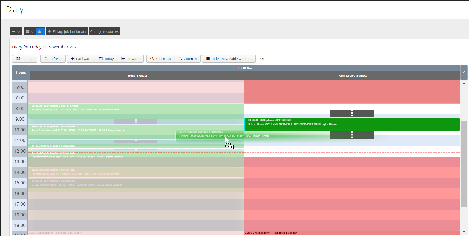
Task: Open the help question mark icon
Action: click(x=262, y=59)
